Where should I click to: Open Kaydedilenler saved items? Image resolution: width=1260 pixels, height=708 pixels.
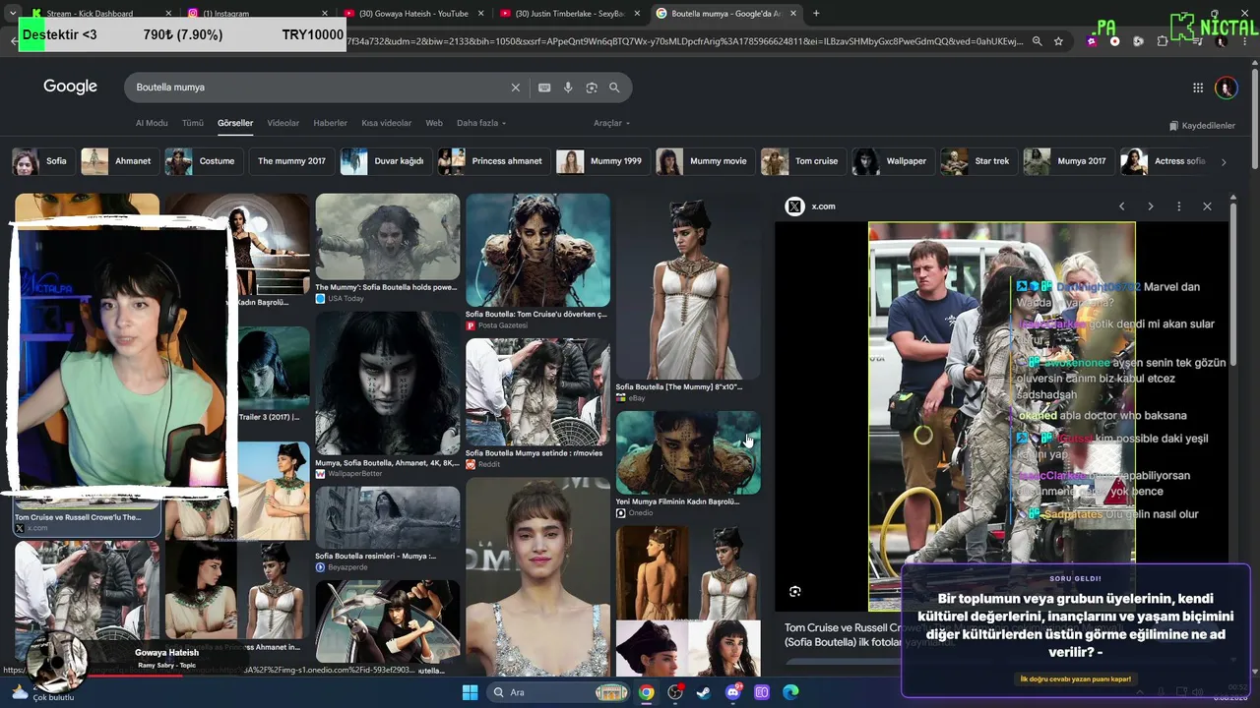pos(1202,126)
